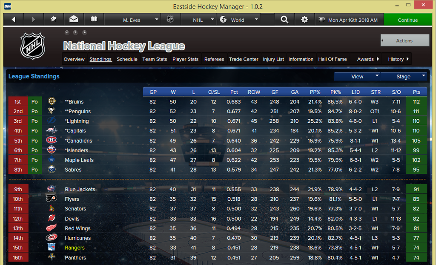The image size is (436, 265).
Task: Open the search magnifier
Action: (284, 20)
